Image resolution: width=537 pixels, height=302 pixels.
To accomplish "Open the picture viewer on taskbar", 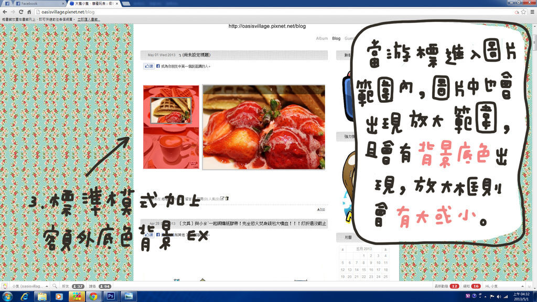I will coord(128,297).
